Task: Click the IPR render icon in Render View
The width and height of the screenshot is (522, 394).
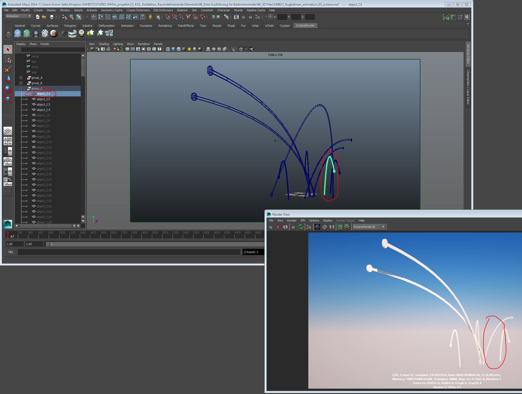Action: pyautogui.click(x=294, y=227)
